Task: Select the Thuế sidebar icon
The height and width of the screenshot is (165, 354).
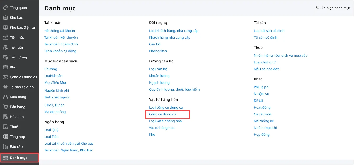Action: pos(5,127)
